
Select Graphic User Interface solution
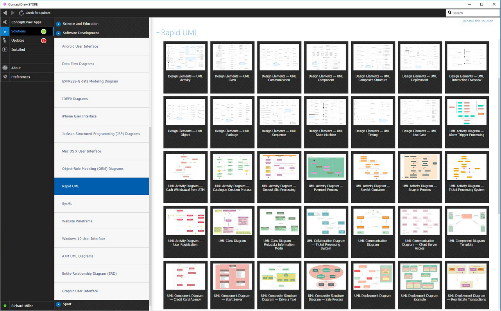pyautogui.click(x=102, y=291)
